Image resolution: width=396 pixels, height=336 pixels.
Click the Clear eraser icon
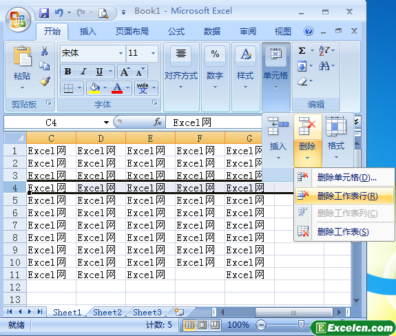click(302, 81)
